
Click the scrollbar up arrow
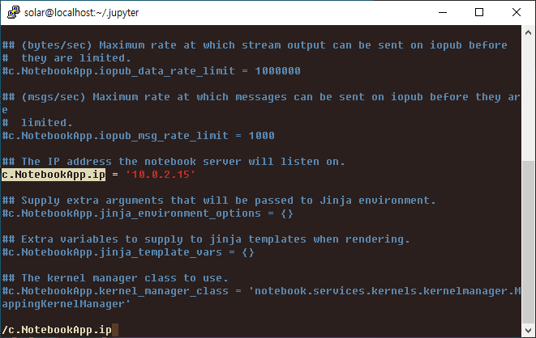click(528, 32)
